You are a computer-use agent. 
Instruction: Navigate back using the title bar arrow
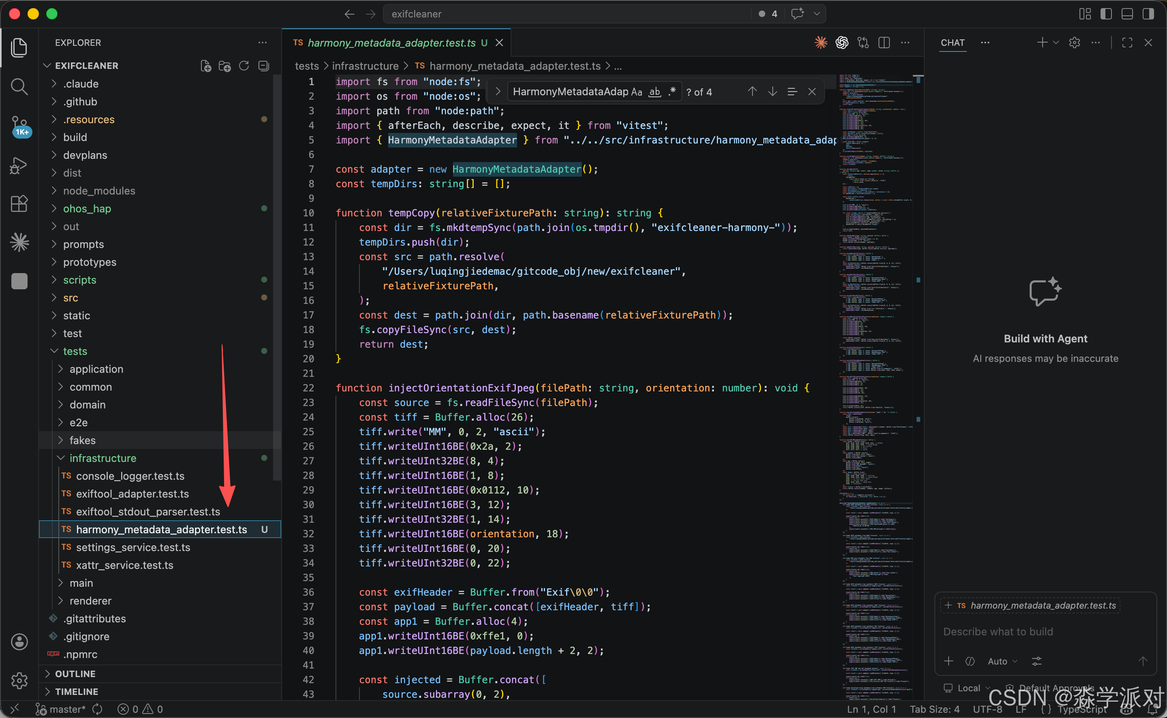(349, 14)
